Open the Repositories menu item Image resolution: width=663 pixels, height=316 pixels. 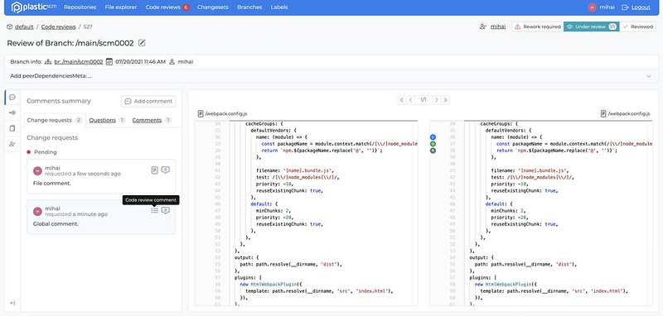[80, 7]
